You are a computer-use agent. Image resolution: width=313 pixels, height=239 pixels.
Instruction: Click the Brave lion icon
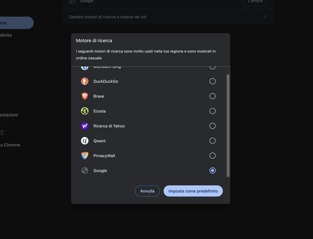[x=85, y=96]
